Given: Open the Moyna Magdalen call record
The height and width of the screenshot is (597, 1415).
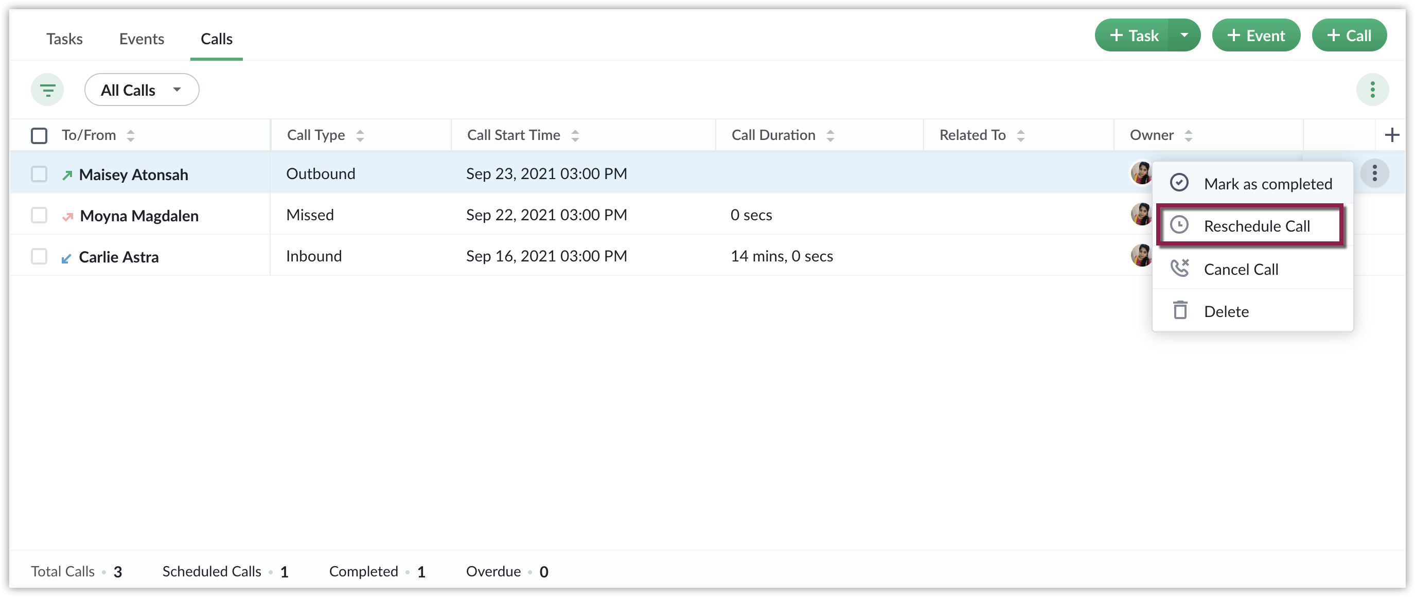Looking at the screenshot, I should [x=139, y=216].
